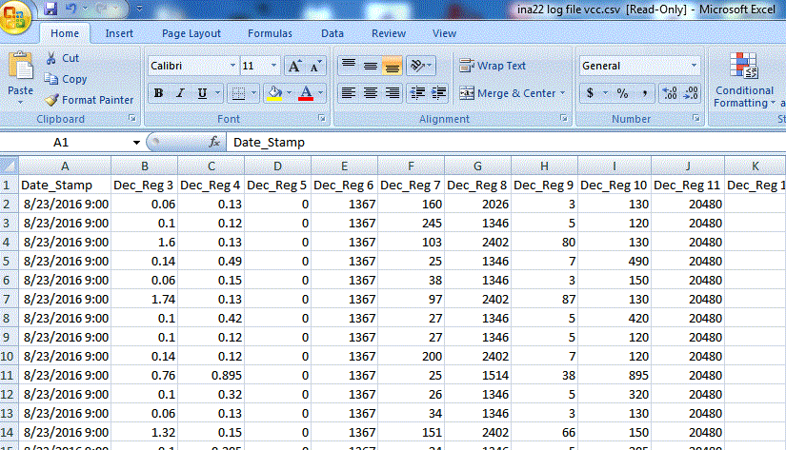Open the fill color palette arrow
The image size is (786, 450).
pyautogui.click(x=289, y=93)
